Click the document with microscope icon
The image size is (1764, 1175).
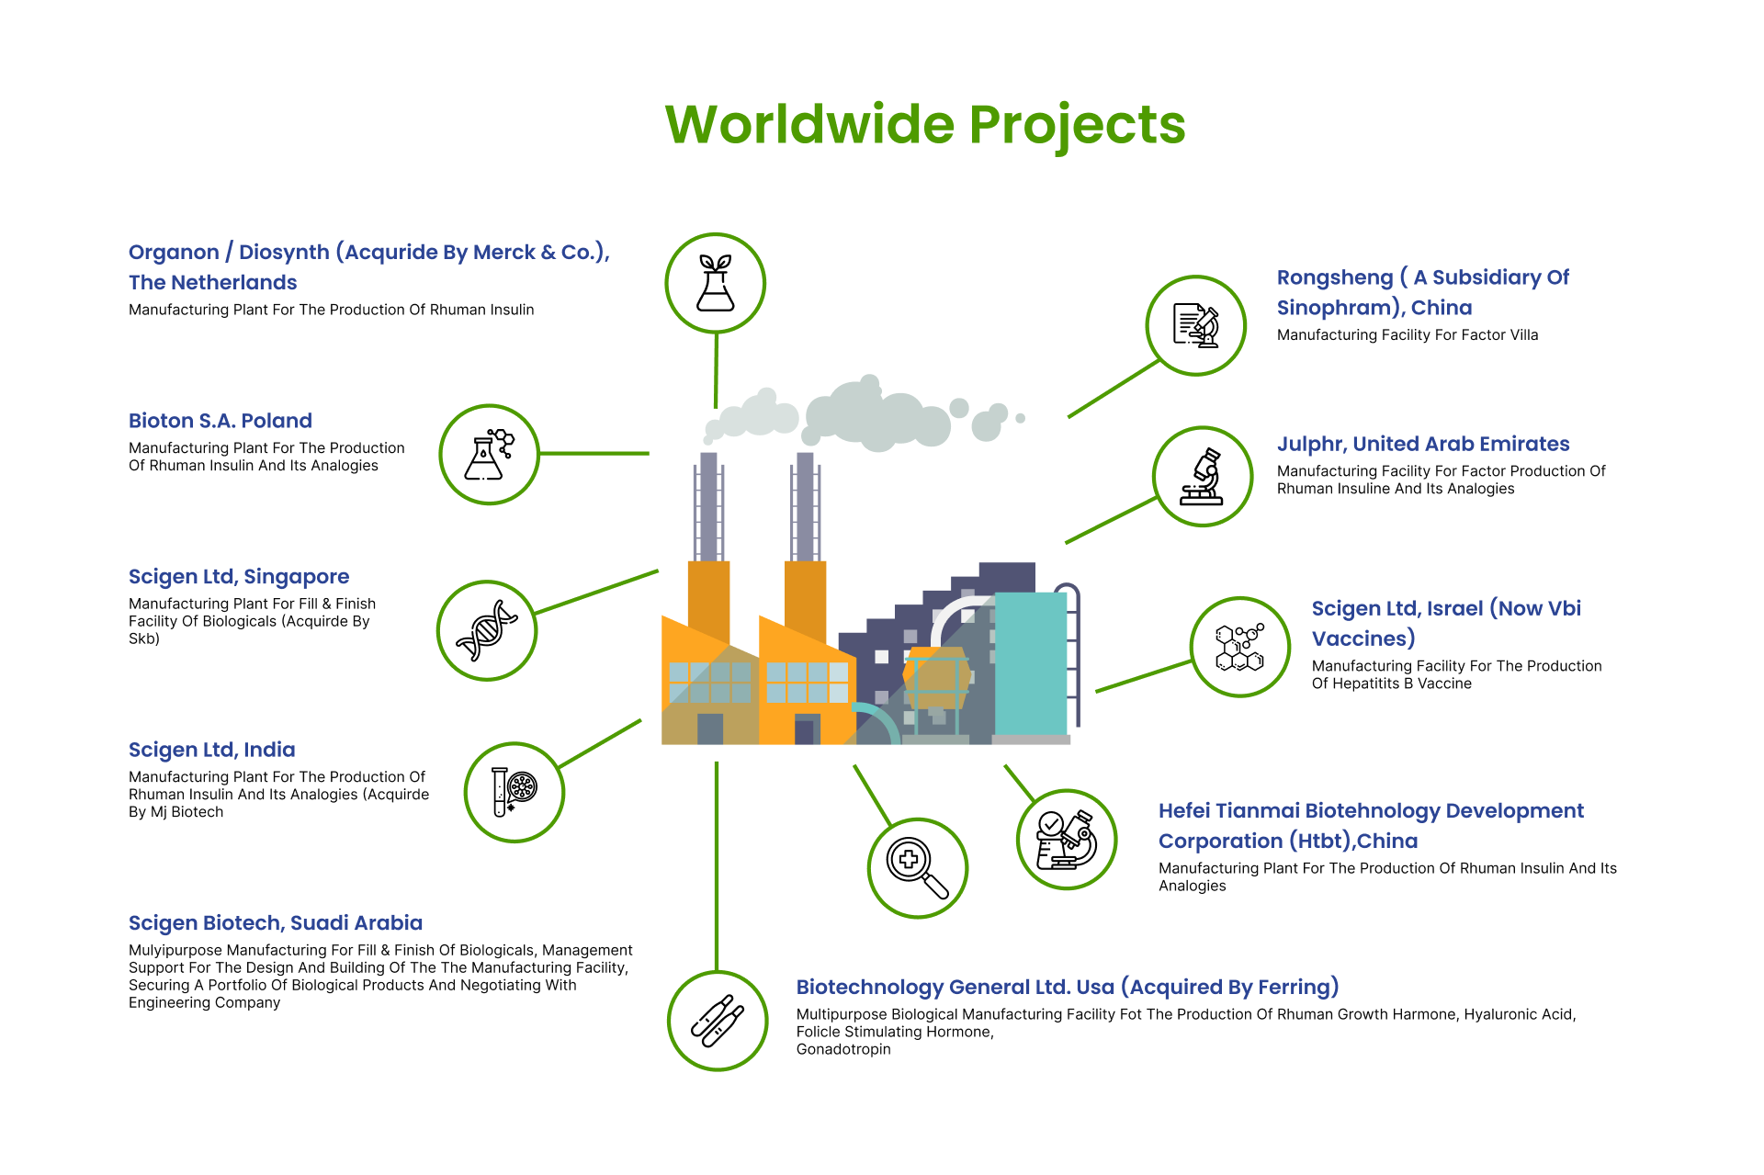click(x=1195, y=325)
